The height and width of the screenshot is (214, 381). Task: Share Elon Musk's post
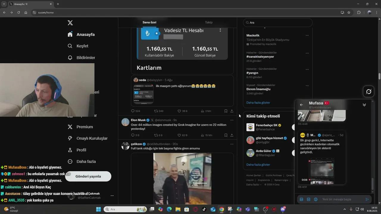[232, 135]
